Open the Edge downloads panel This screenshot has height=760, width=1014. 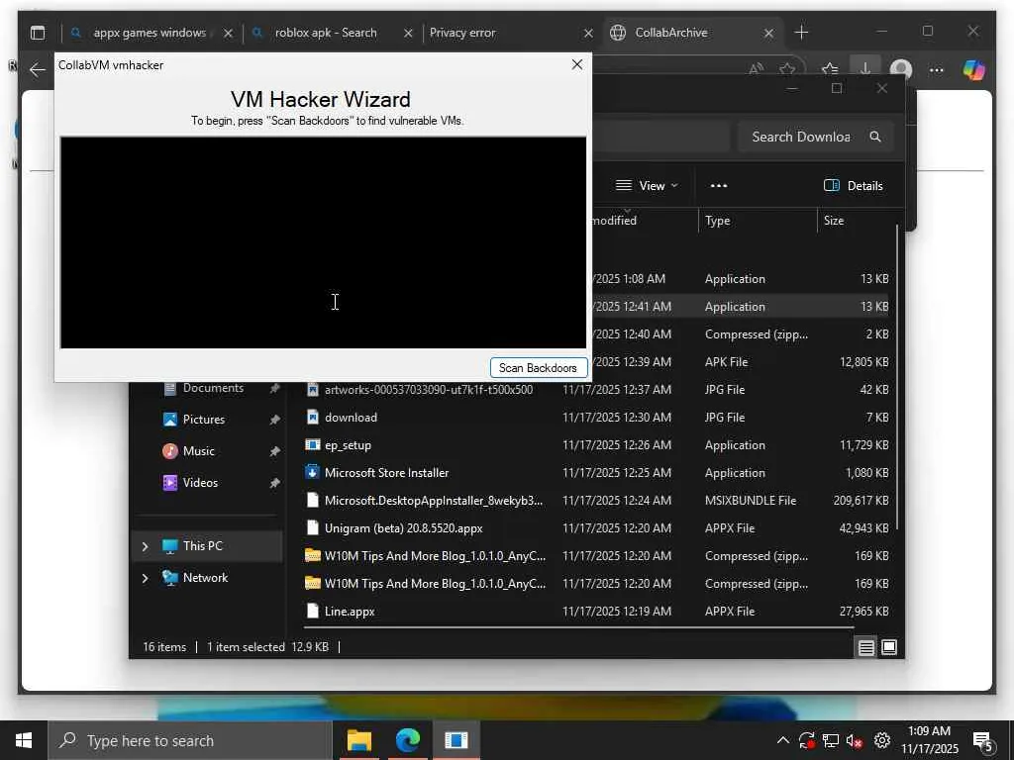(864, 68)
